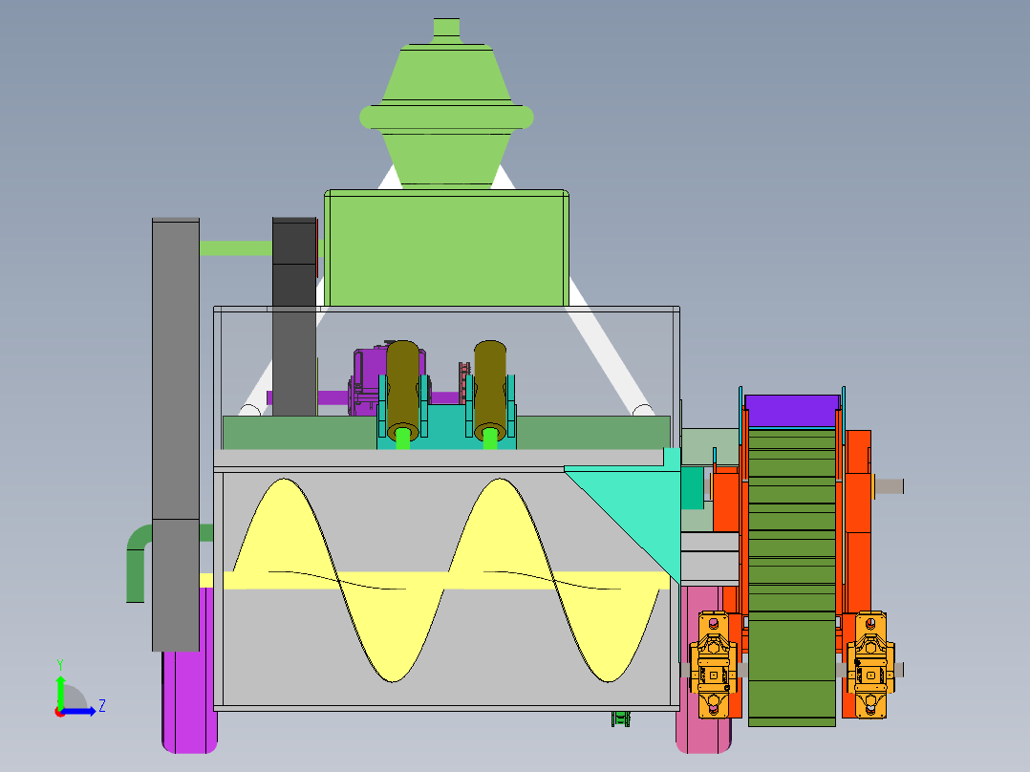This screenshot has width=1030, height=772.
Task: Click the orange frame right of conveyor
Action: click(857, 519)
